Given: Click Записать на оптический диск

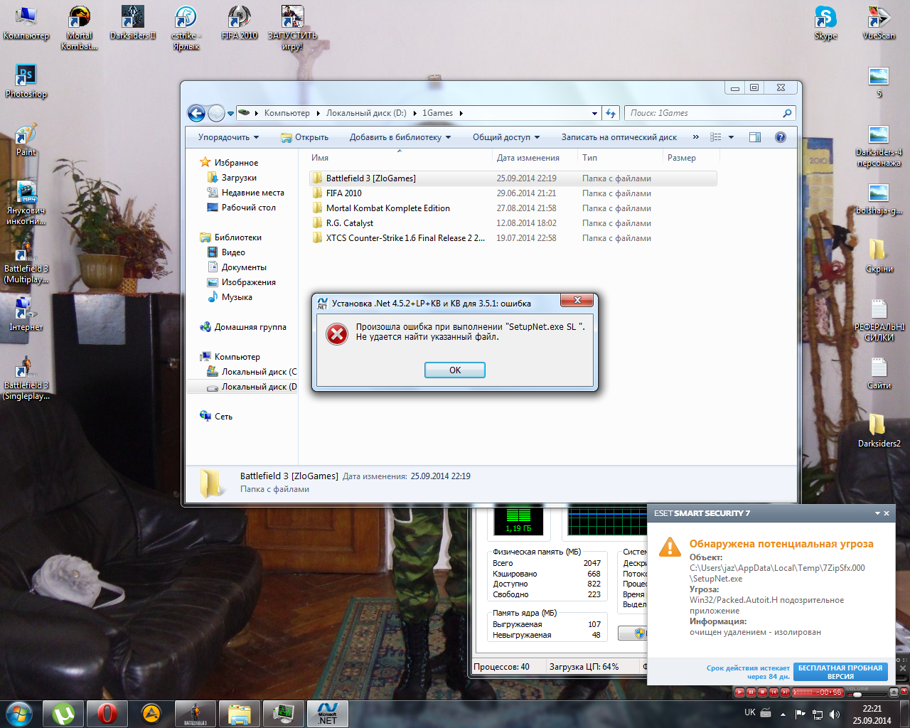Looking at the screenshot, I should [619, 137].
